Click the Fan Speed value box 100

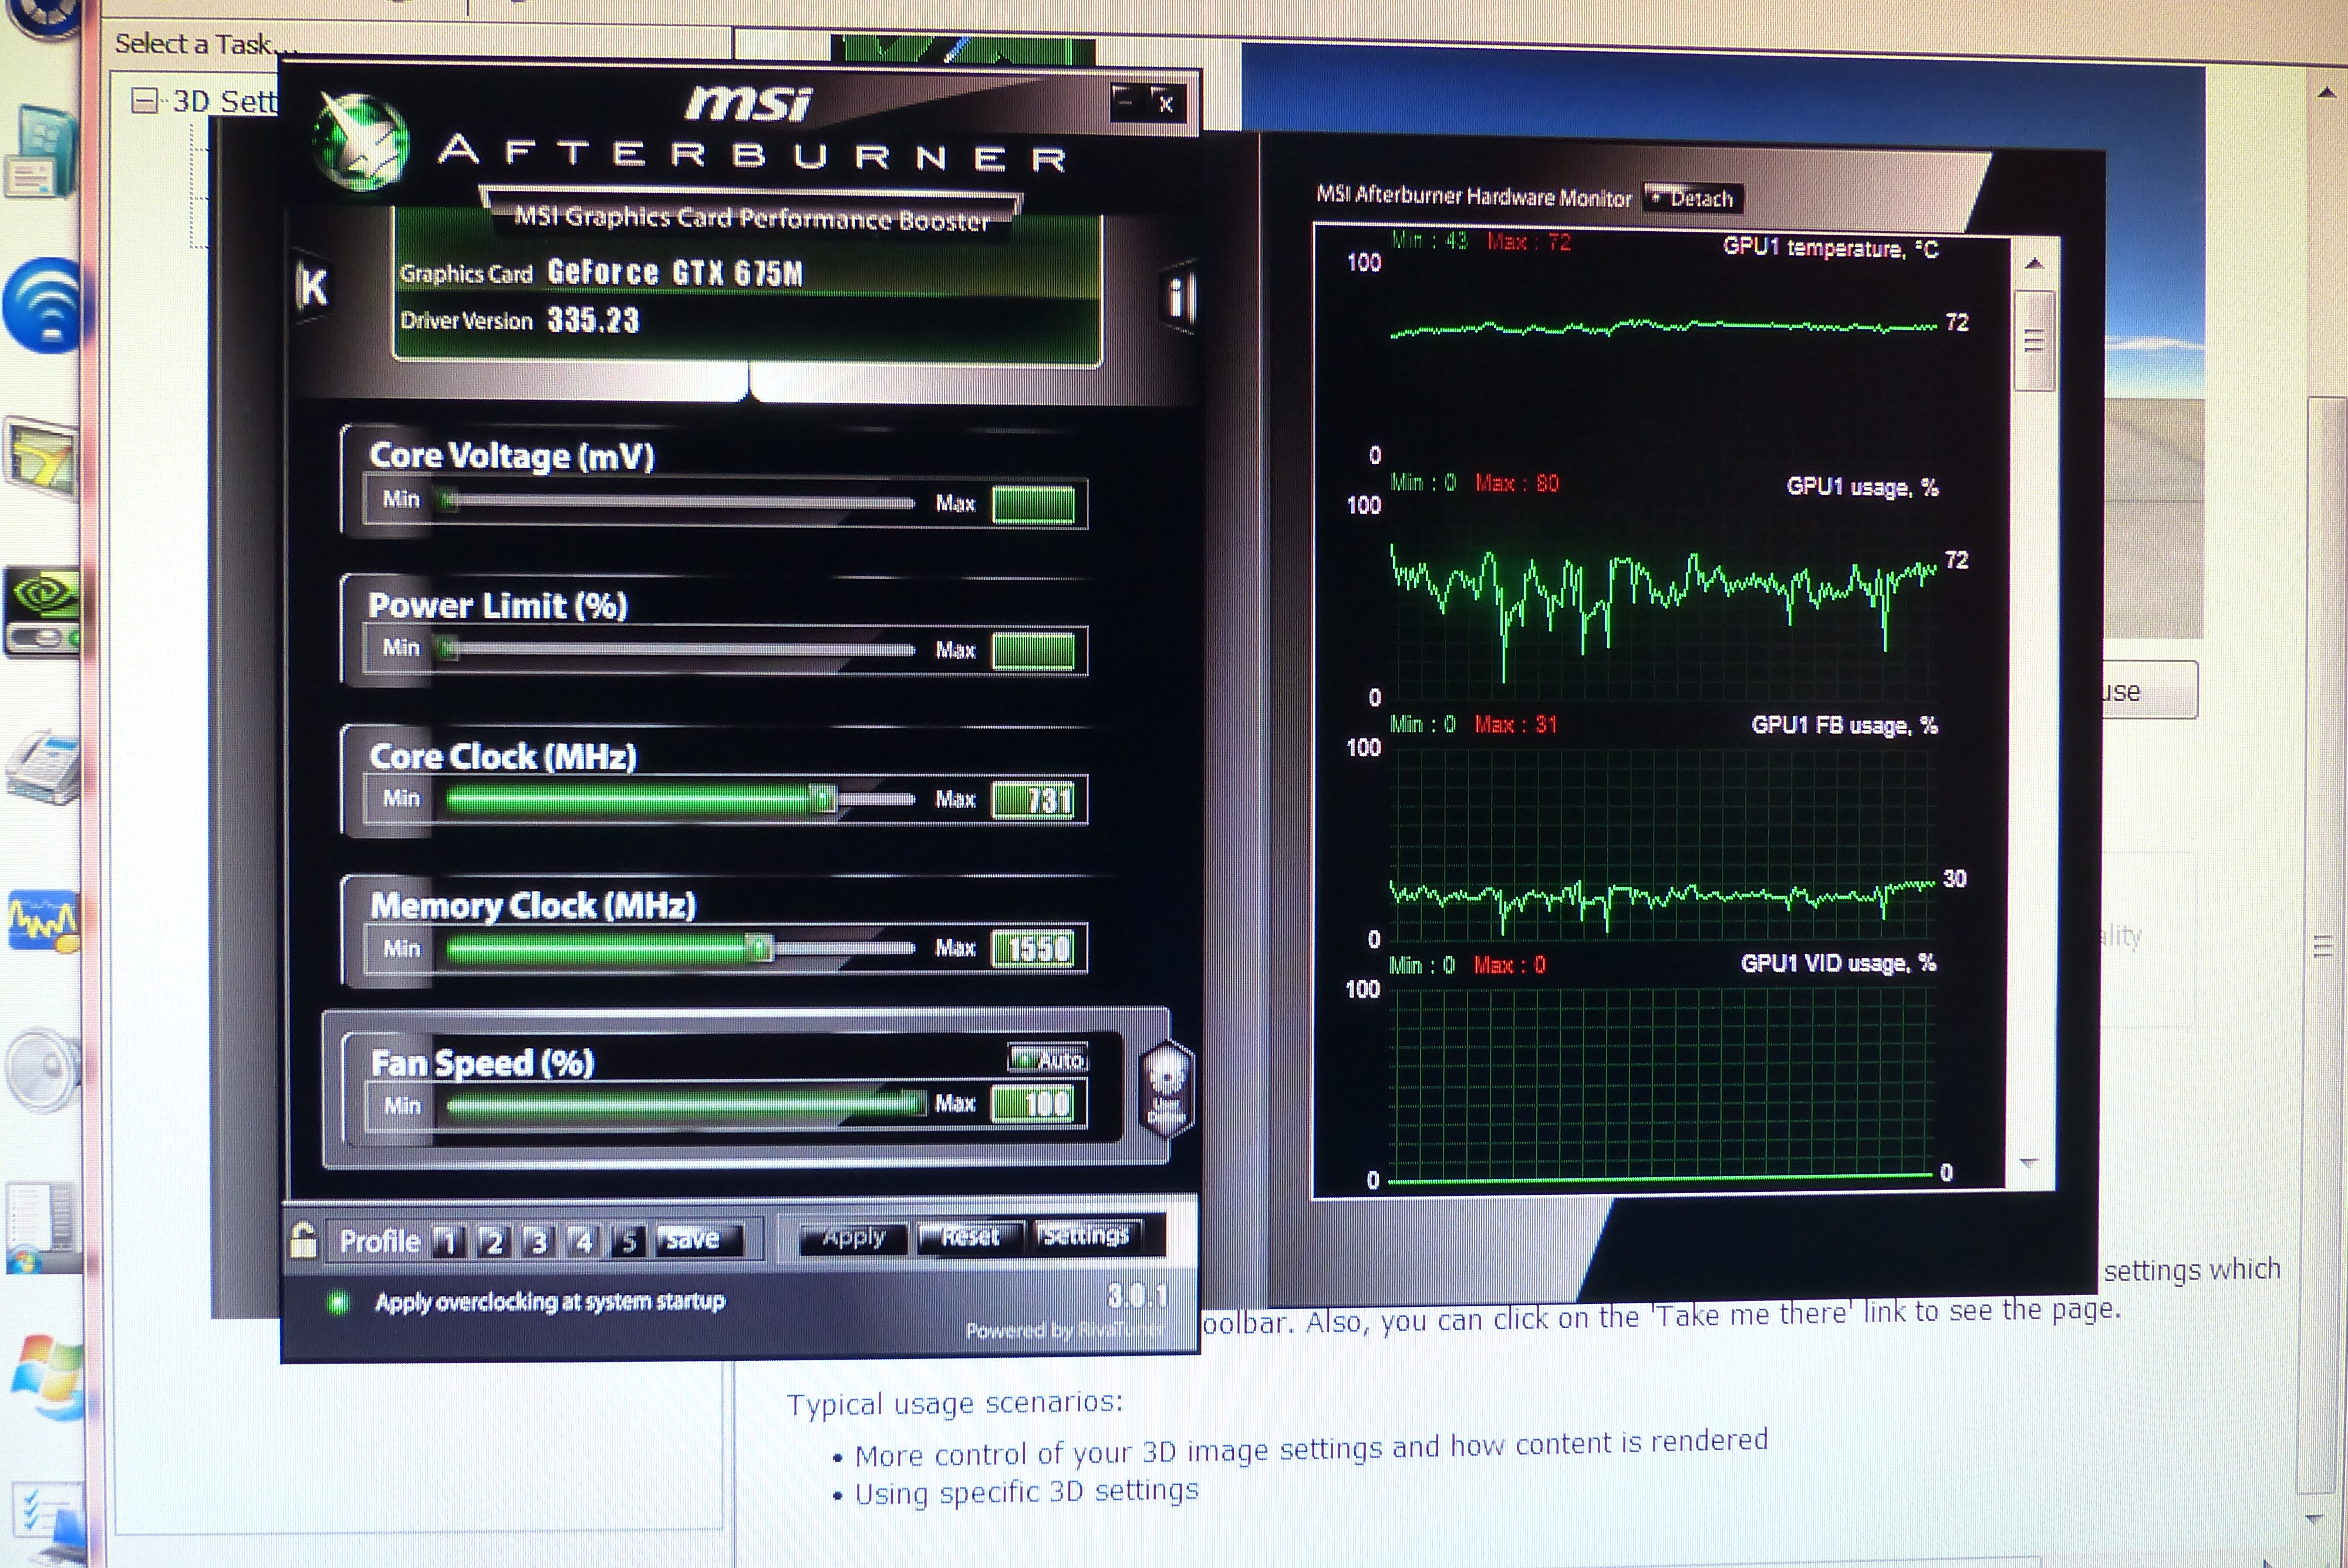1034,1104
